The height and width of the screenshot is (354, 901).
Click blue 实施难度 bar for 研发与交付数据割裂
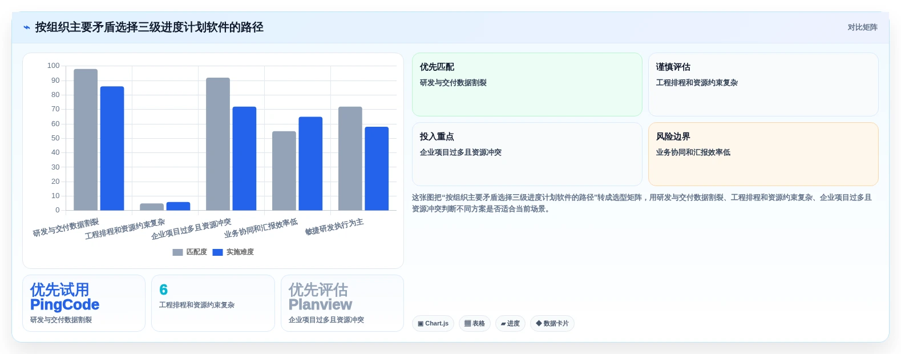pos(112,148)
